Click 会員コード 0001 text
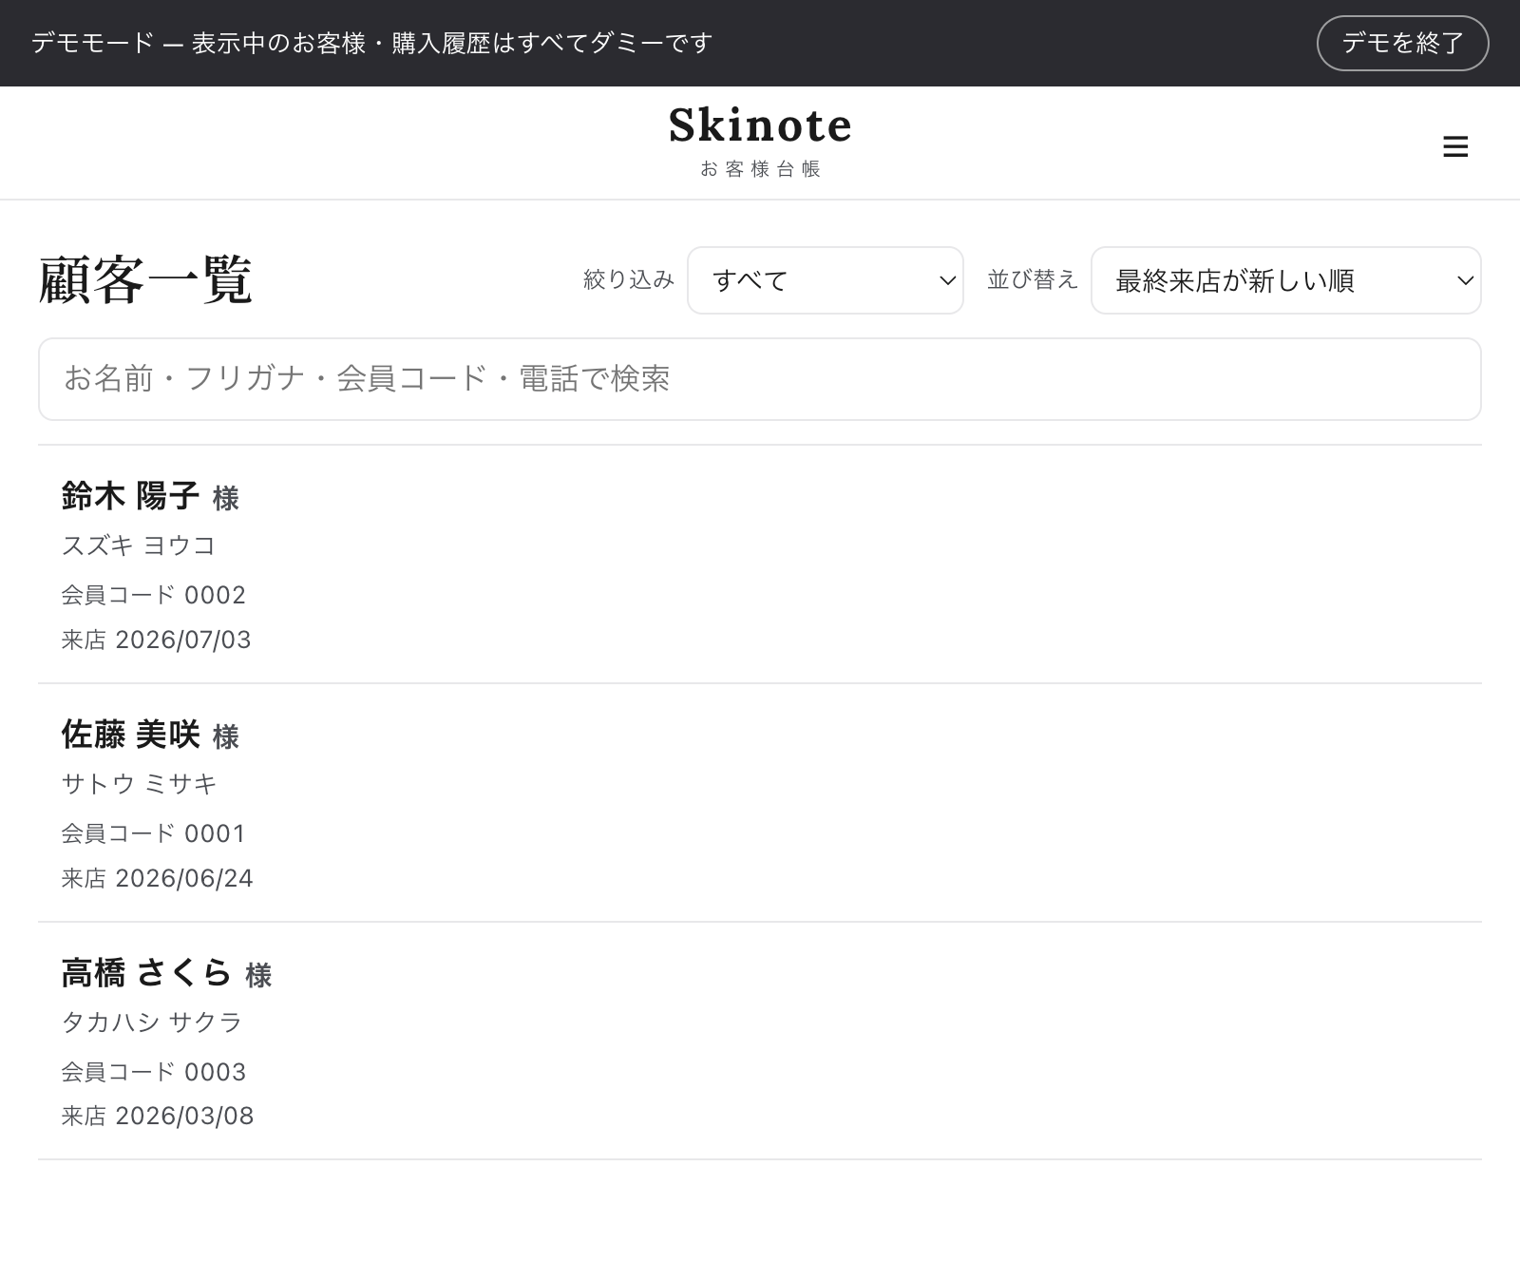1520x1281 pixels. [x=154, y=833]
